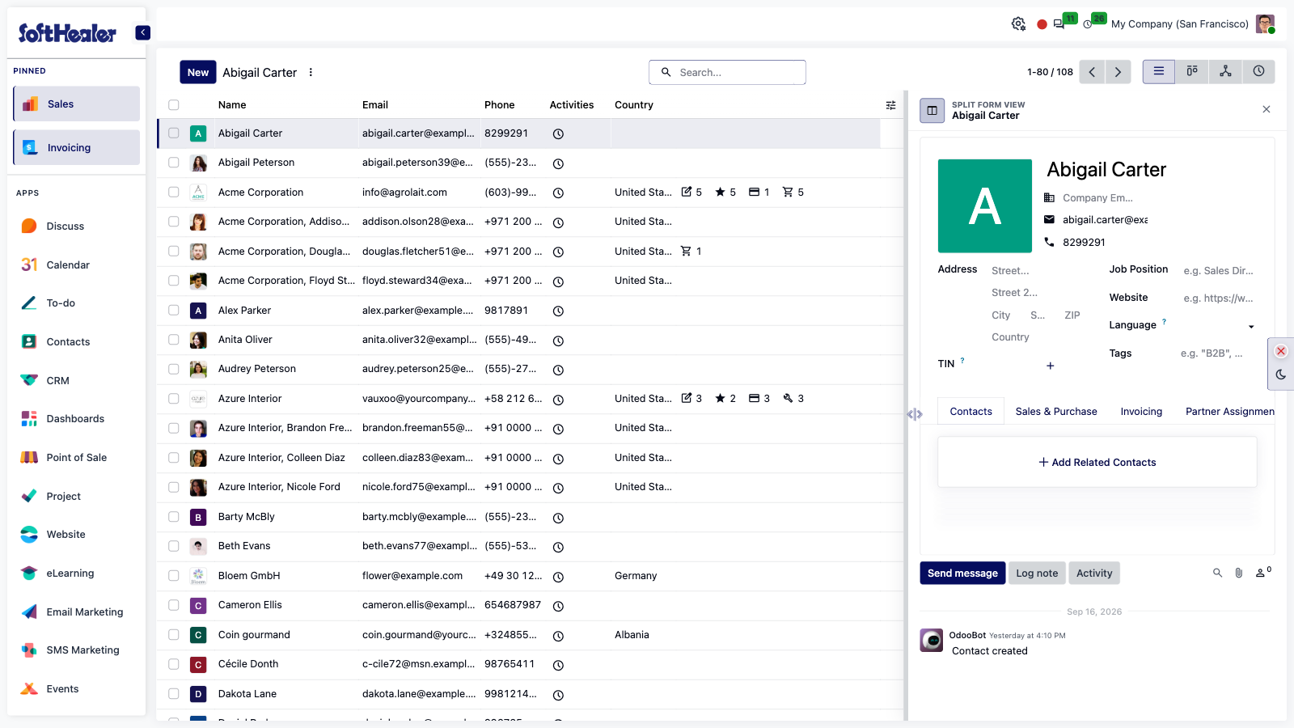
Task: Toggle the dark mode moon icon
Action: pyautogui.click(x=1281, y=375)
